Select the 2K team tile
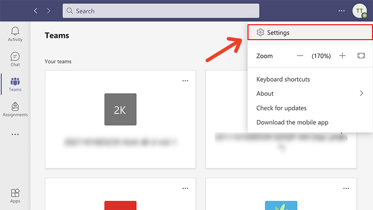The width and height of the screenshot is (373, 210). point(120,109)
